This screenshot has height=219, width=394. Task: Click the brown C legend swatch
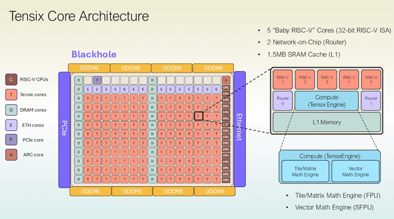[x=11, y=79]
